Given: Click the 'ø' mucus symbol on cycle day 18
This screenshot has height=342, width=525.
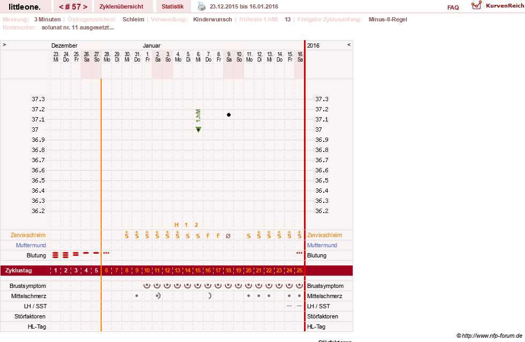Looking at the screenshot, I should [228, 236].
